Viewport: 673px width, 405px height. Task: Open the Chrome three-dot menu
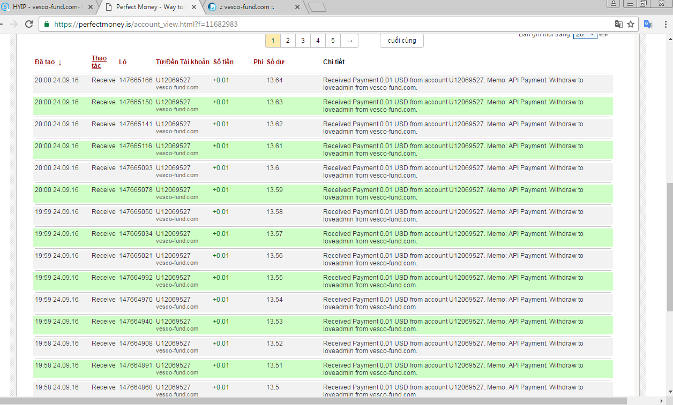click(x=663, y=24)
